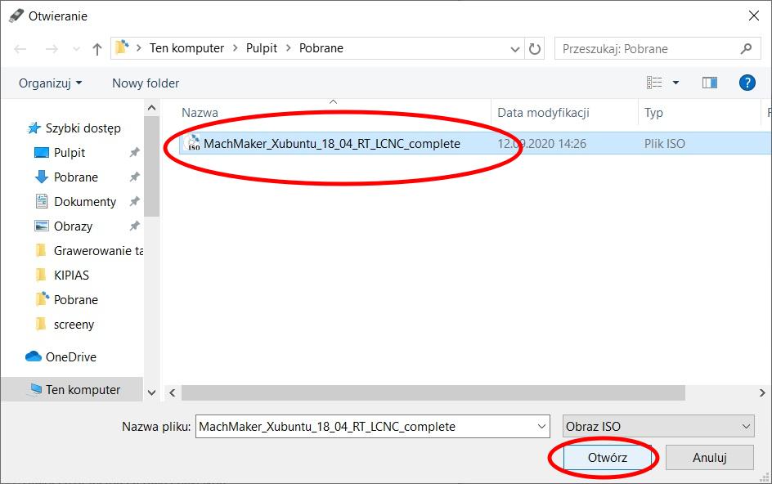
Task: Select the MachMaker Xubuntu ISO file
Action: click(331, 144)
